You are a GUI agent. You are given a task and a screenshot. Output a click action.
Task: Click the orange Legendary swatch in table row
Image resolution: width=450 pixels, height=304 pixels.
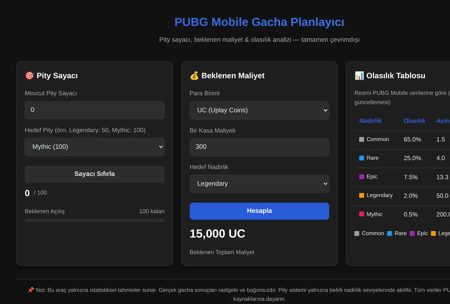point(361,196)
